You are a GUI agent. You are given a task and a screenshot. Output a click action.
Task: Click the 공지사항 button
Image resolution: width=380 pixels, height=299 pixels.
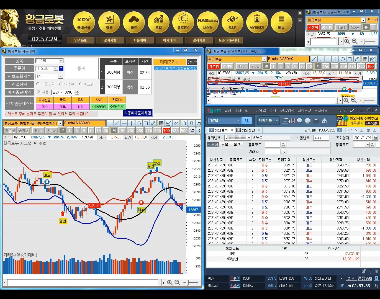[x=110, y=40]
